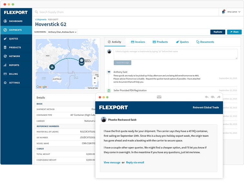Click the mail envelope icon in email window
244x181 pixels.
pyautogui.click(x=159, y=97)
